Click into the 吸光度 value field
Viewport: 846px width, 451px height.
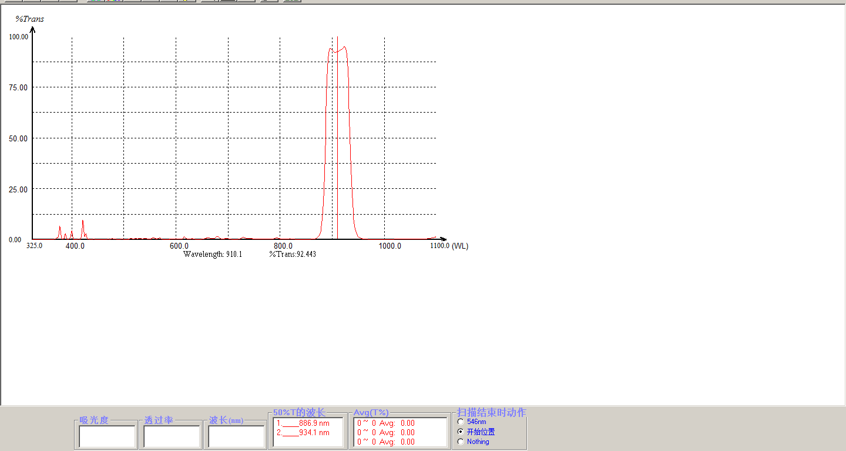pos(108,437)
